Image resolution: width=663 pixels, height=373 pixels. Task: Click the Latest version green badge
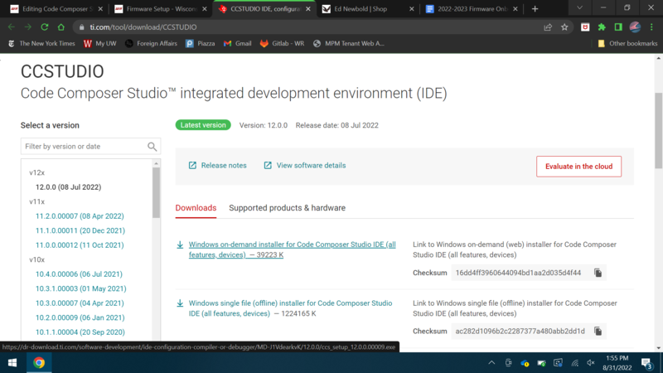[x=203, y=125]
